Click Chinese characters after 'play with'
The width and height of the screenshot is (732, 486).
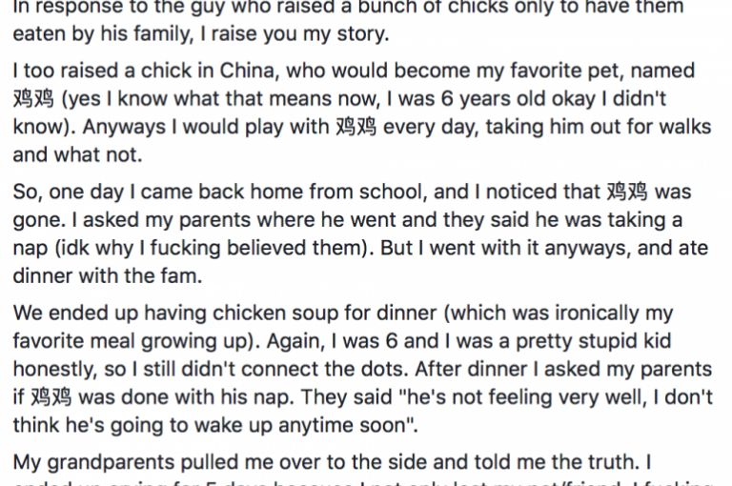tap(356, 127)
